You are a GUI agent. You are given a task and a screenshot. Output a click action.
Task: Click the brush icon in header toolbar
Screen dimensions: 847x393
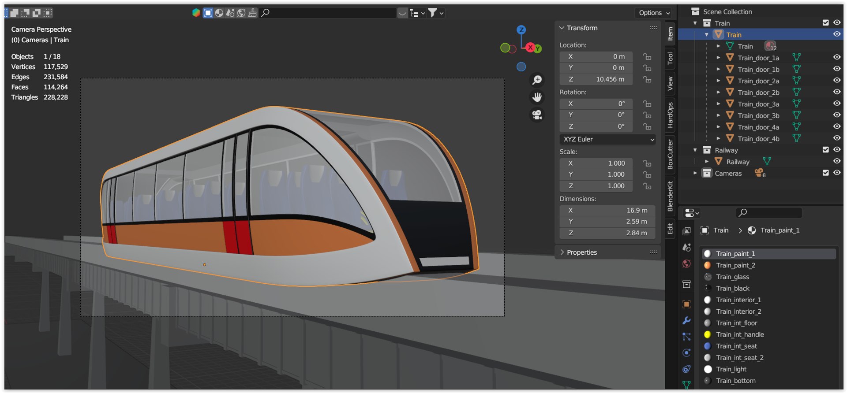tap(252, 13)
